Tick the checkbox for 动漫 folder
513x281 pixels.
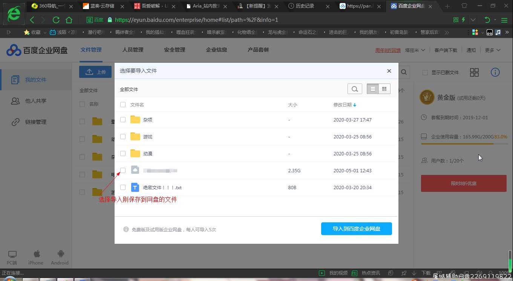click(x=123, y=153)
